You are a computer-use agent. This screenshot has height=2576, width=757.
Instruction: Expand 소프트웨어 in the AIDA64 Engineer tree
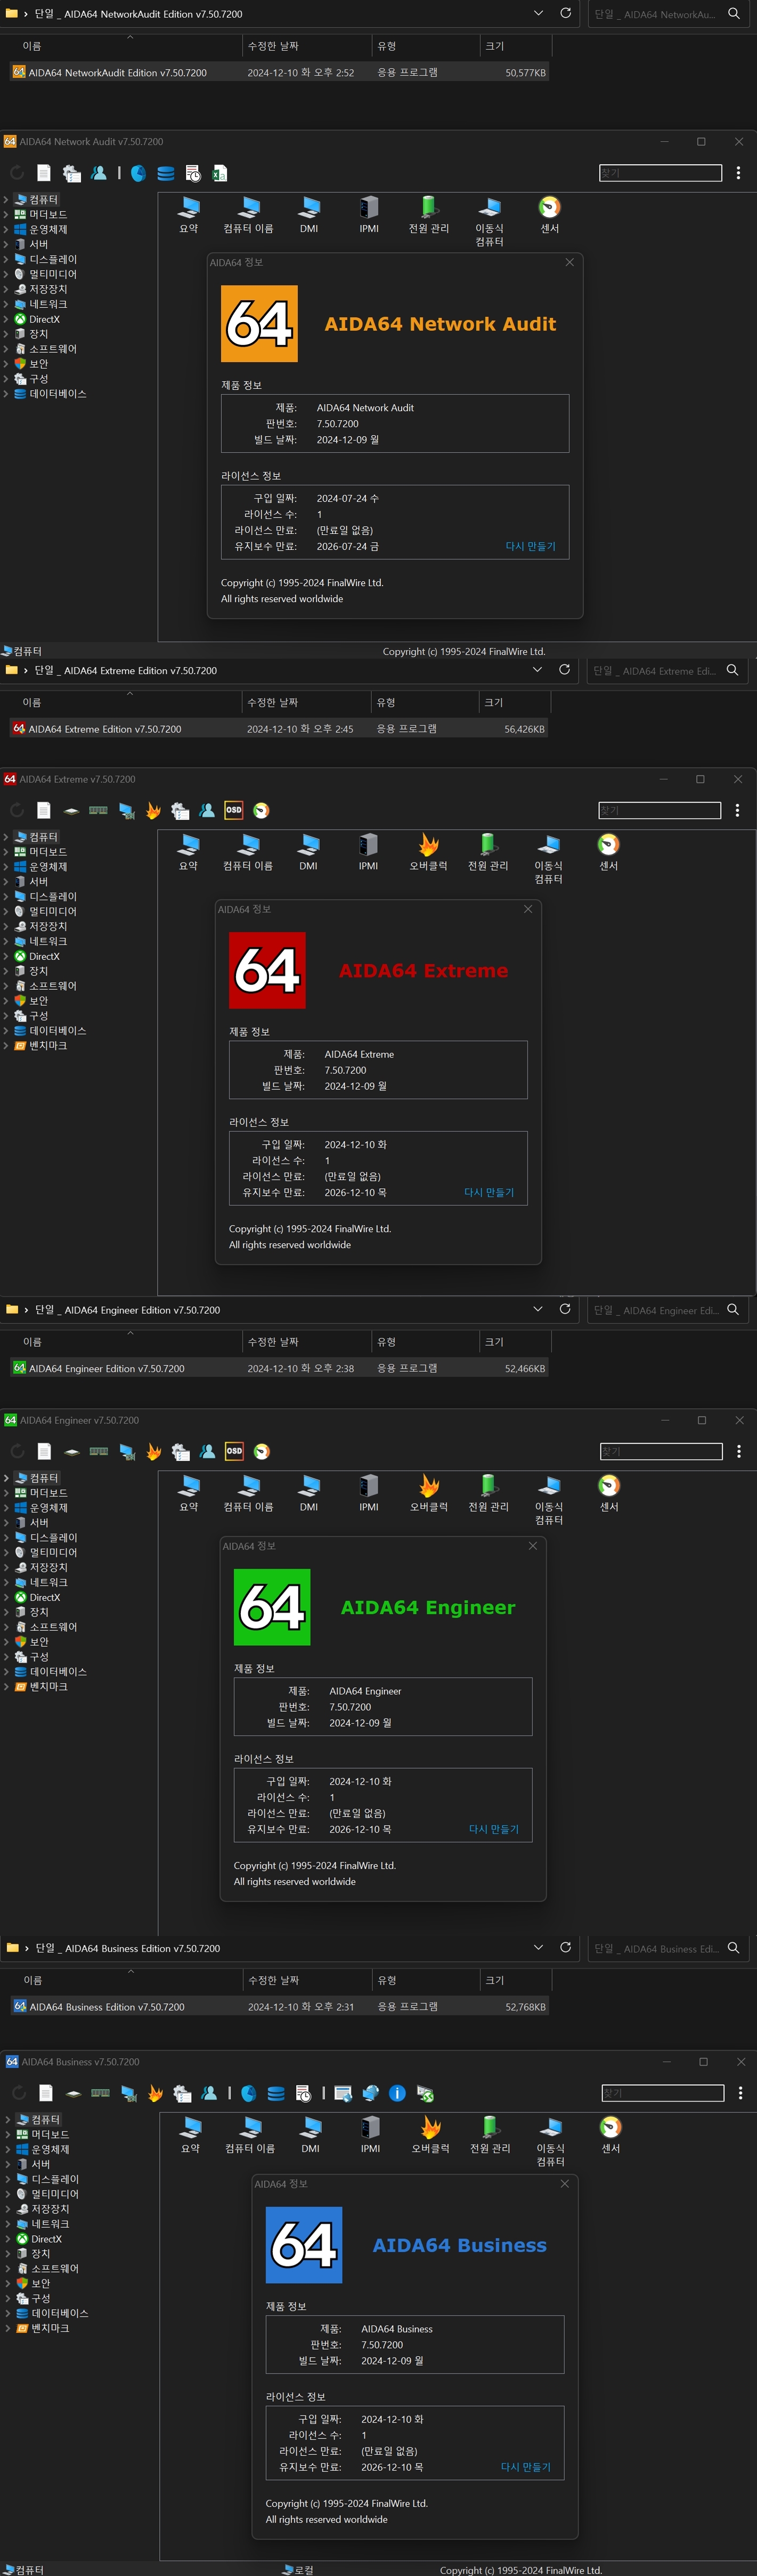tap(7, 1627)
